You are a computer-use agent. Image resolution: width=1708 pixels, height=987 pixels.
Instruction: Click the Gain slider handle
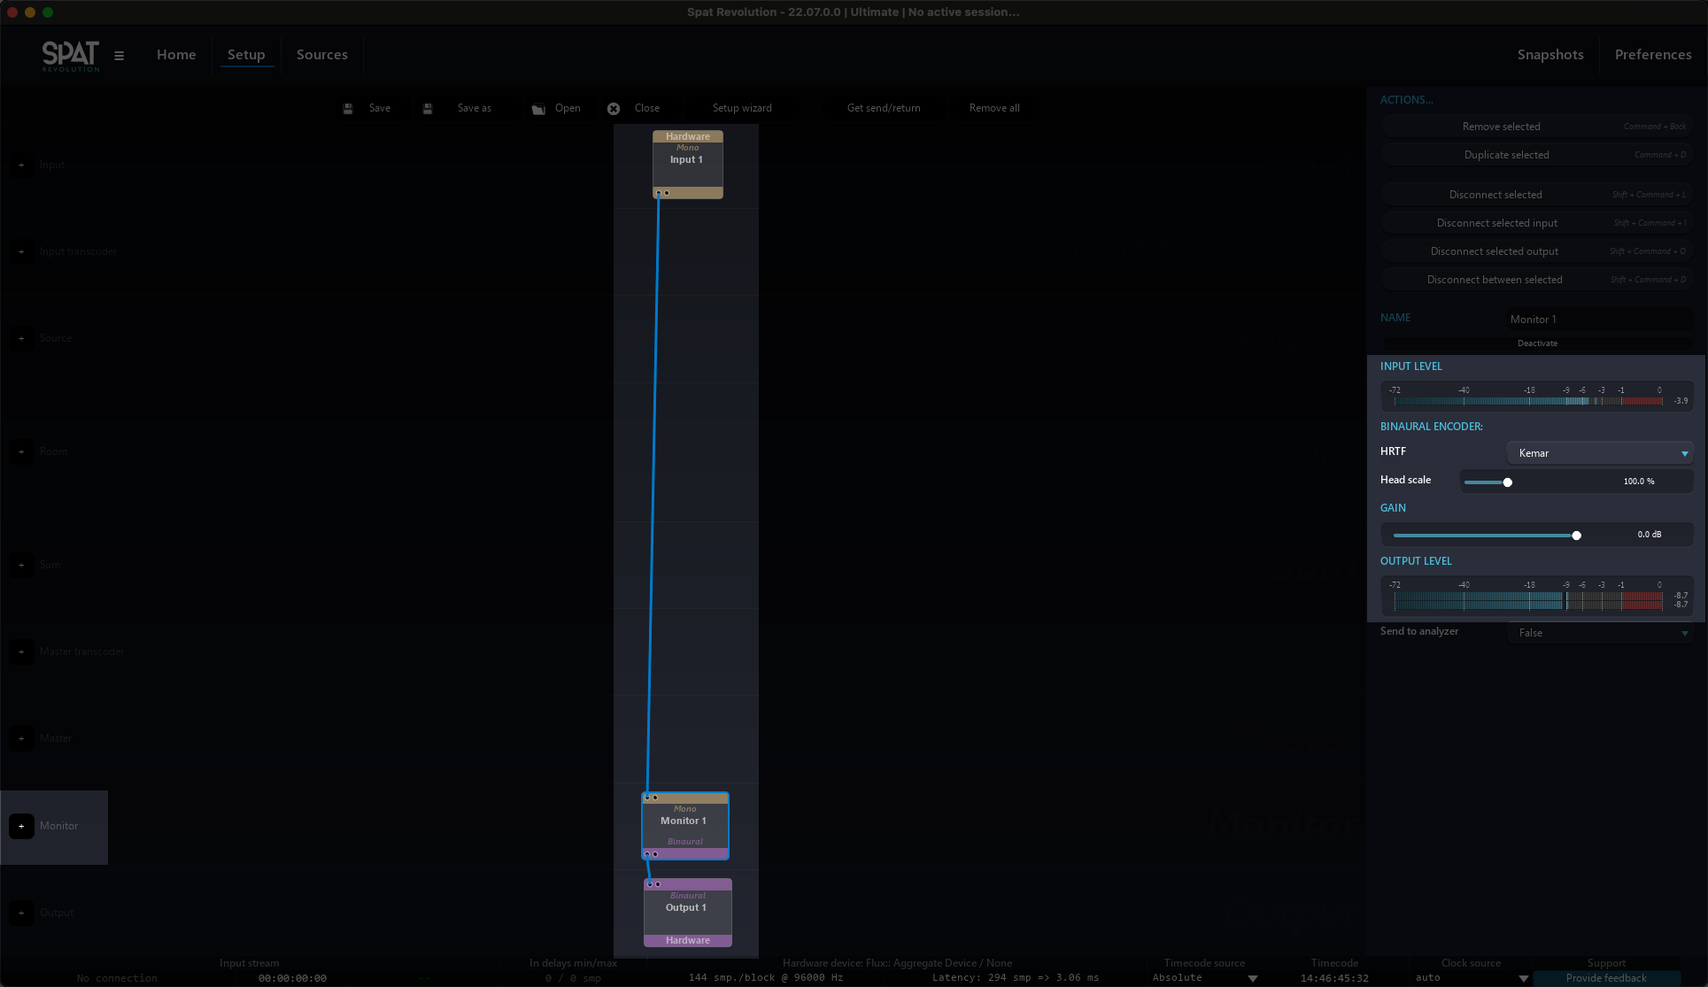point(1576,536)
